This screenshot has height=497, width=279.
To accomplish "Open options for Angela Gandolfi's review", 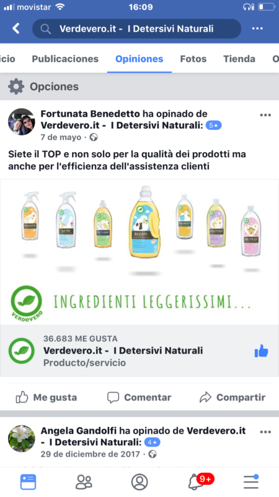I will (x=265, y=432).
